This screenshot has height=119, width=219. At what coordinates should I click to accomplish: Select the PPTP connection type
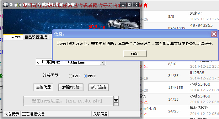(85, 76)
